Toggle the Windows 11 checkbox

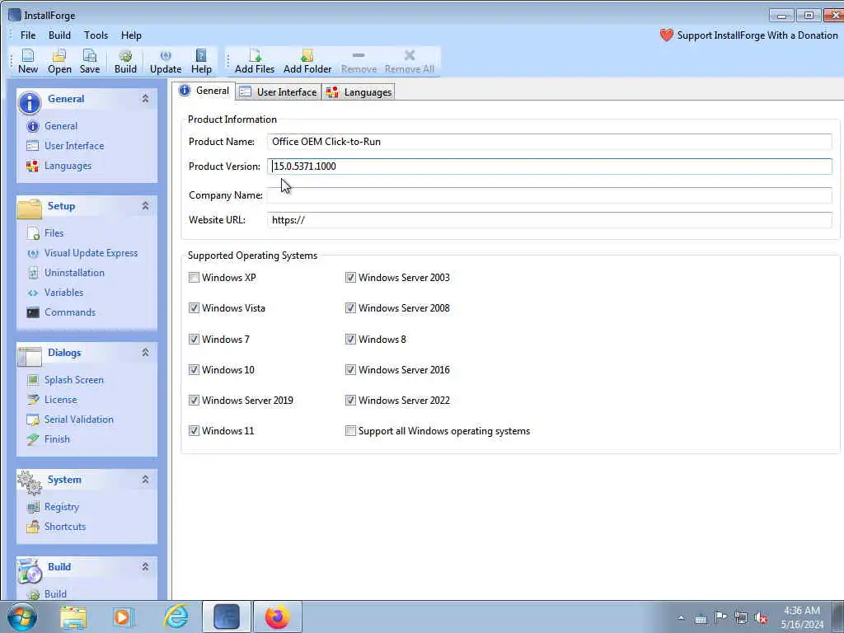[x=194, y=431]
